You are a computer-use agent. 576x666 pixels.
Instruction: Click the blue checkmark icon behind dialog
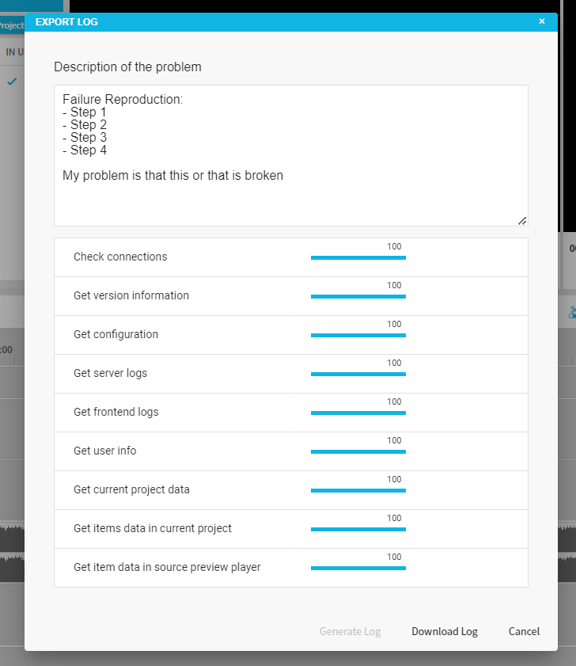coord(12,81)
